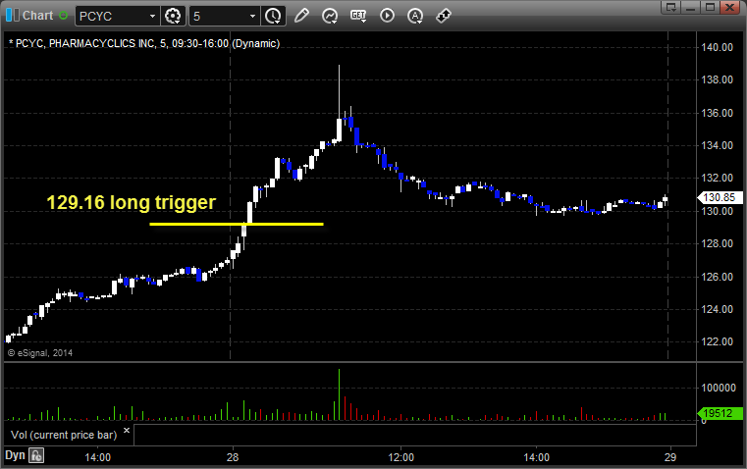Select the 'Vol (current price bar)' study label
Screen dimensions: 747x469
64,435
